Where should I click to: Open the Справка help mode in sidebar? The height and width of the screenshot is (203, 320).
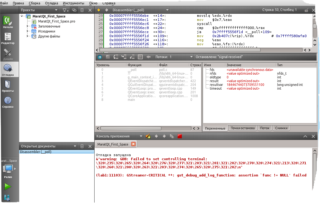[8, 102]
